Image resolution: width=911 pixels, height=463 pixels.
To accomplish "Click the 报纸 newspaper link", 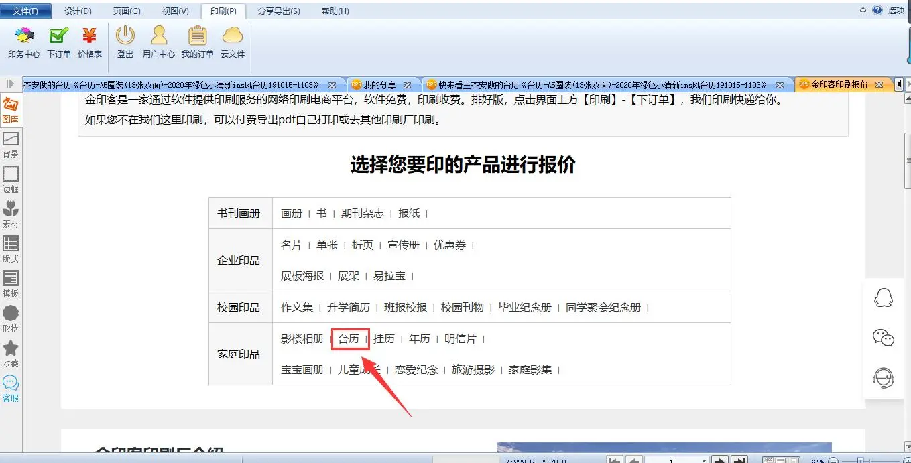I will tap(409, 213).
